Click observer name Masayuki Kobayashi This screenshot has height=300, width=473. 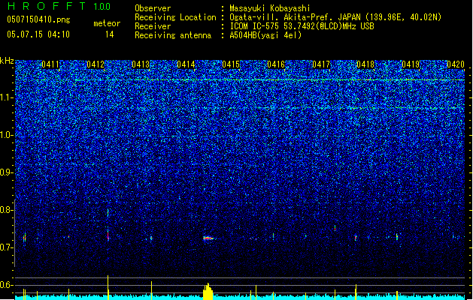(270, 8)
